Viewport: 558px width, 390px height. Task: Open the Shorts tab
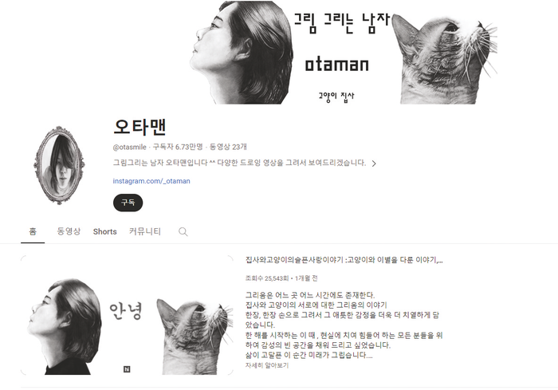point(105,231)
